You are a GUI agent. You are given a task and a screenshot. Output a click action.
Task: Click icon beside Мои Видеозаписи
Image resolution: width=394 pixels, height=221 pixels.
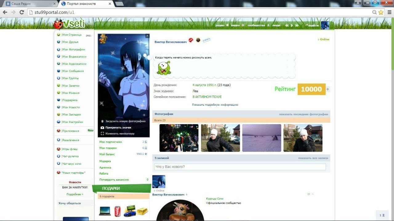tap(59, 57)
